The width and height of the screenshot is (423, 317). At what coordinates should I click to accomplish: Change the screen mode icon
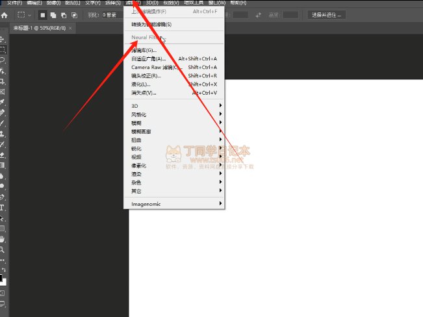tap(3, 304)
